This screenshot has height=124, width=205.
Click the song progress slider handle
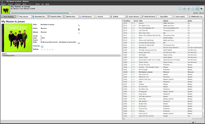70,13
